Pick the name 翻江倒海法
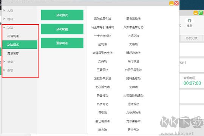 click(x=102, y=121)
